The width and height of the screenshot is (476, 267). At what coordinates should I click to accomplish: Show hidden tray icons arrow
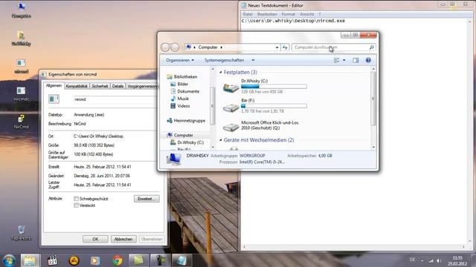coord(422,260)
